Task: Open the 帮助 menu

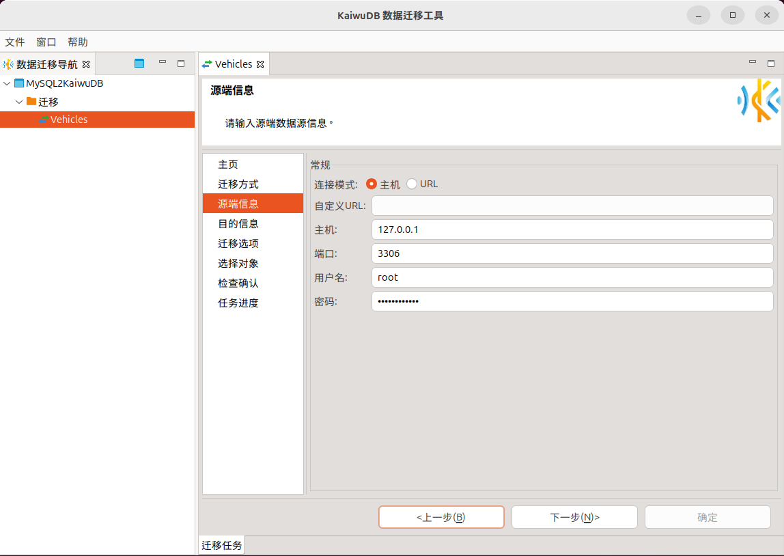Action: click(x=77, y=42)
